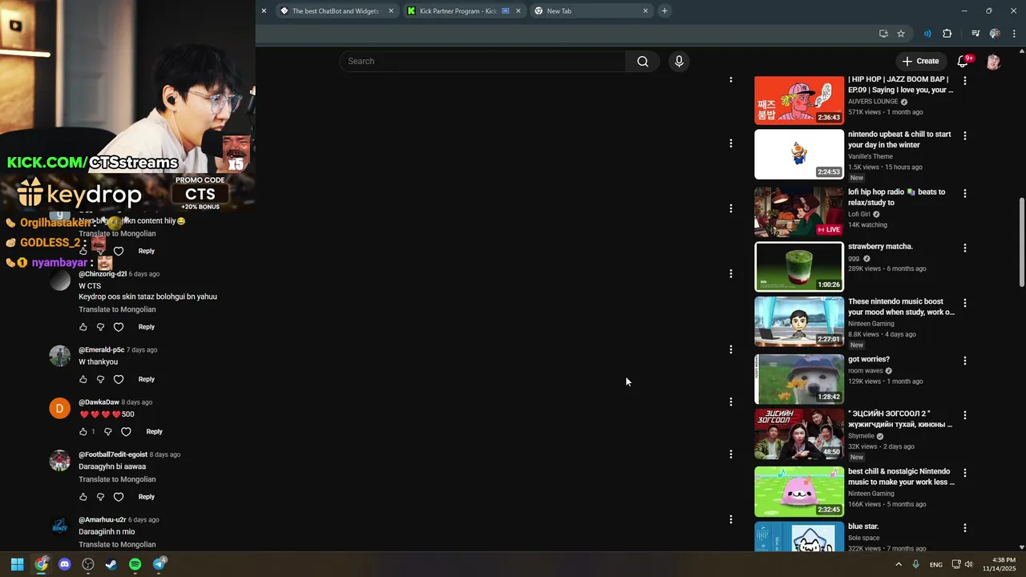Like the @Chinzorig-d2l comment
1026x577 pixels.
tap(83, 327)
